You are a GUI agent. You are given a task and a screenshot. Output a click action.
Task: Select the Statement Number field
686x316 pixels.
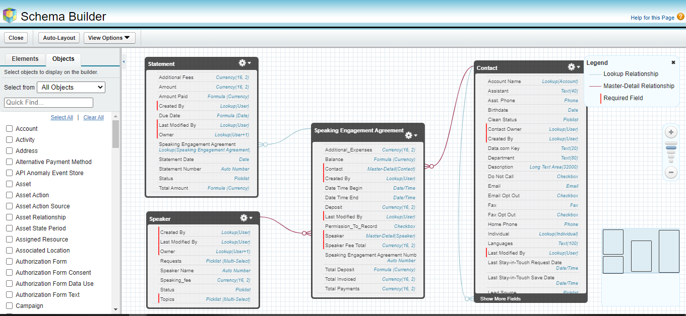coord(204,169)
